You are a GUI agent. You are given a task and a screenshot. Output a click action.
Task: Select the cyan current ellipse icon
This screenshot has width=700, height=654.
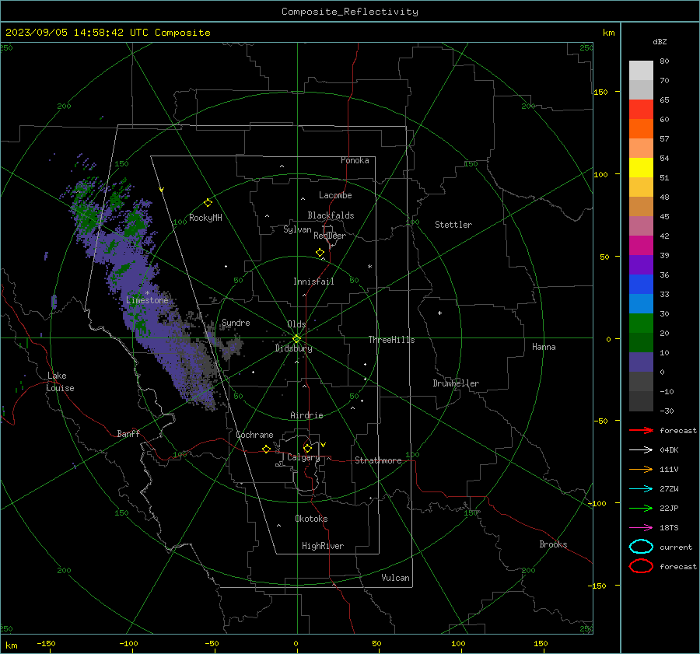click(x=641, y=547)
